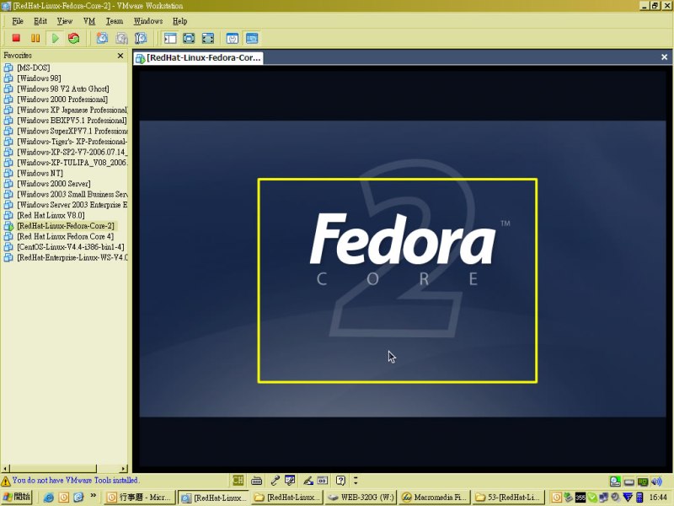Click the CH input language indicator

(x=238, y=480)
